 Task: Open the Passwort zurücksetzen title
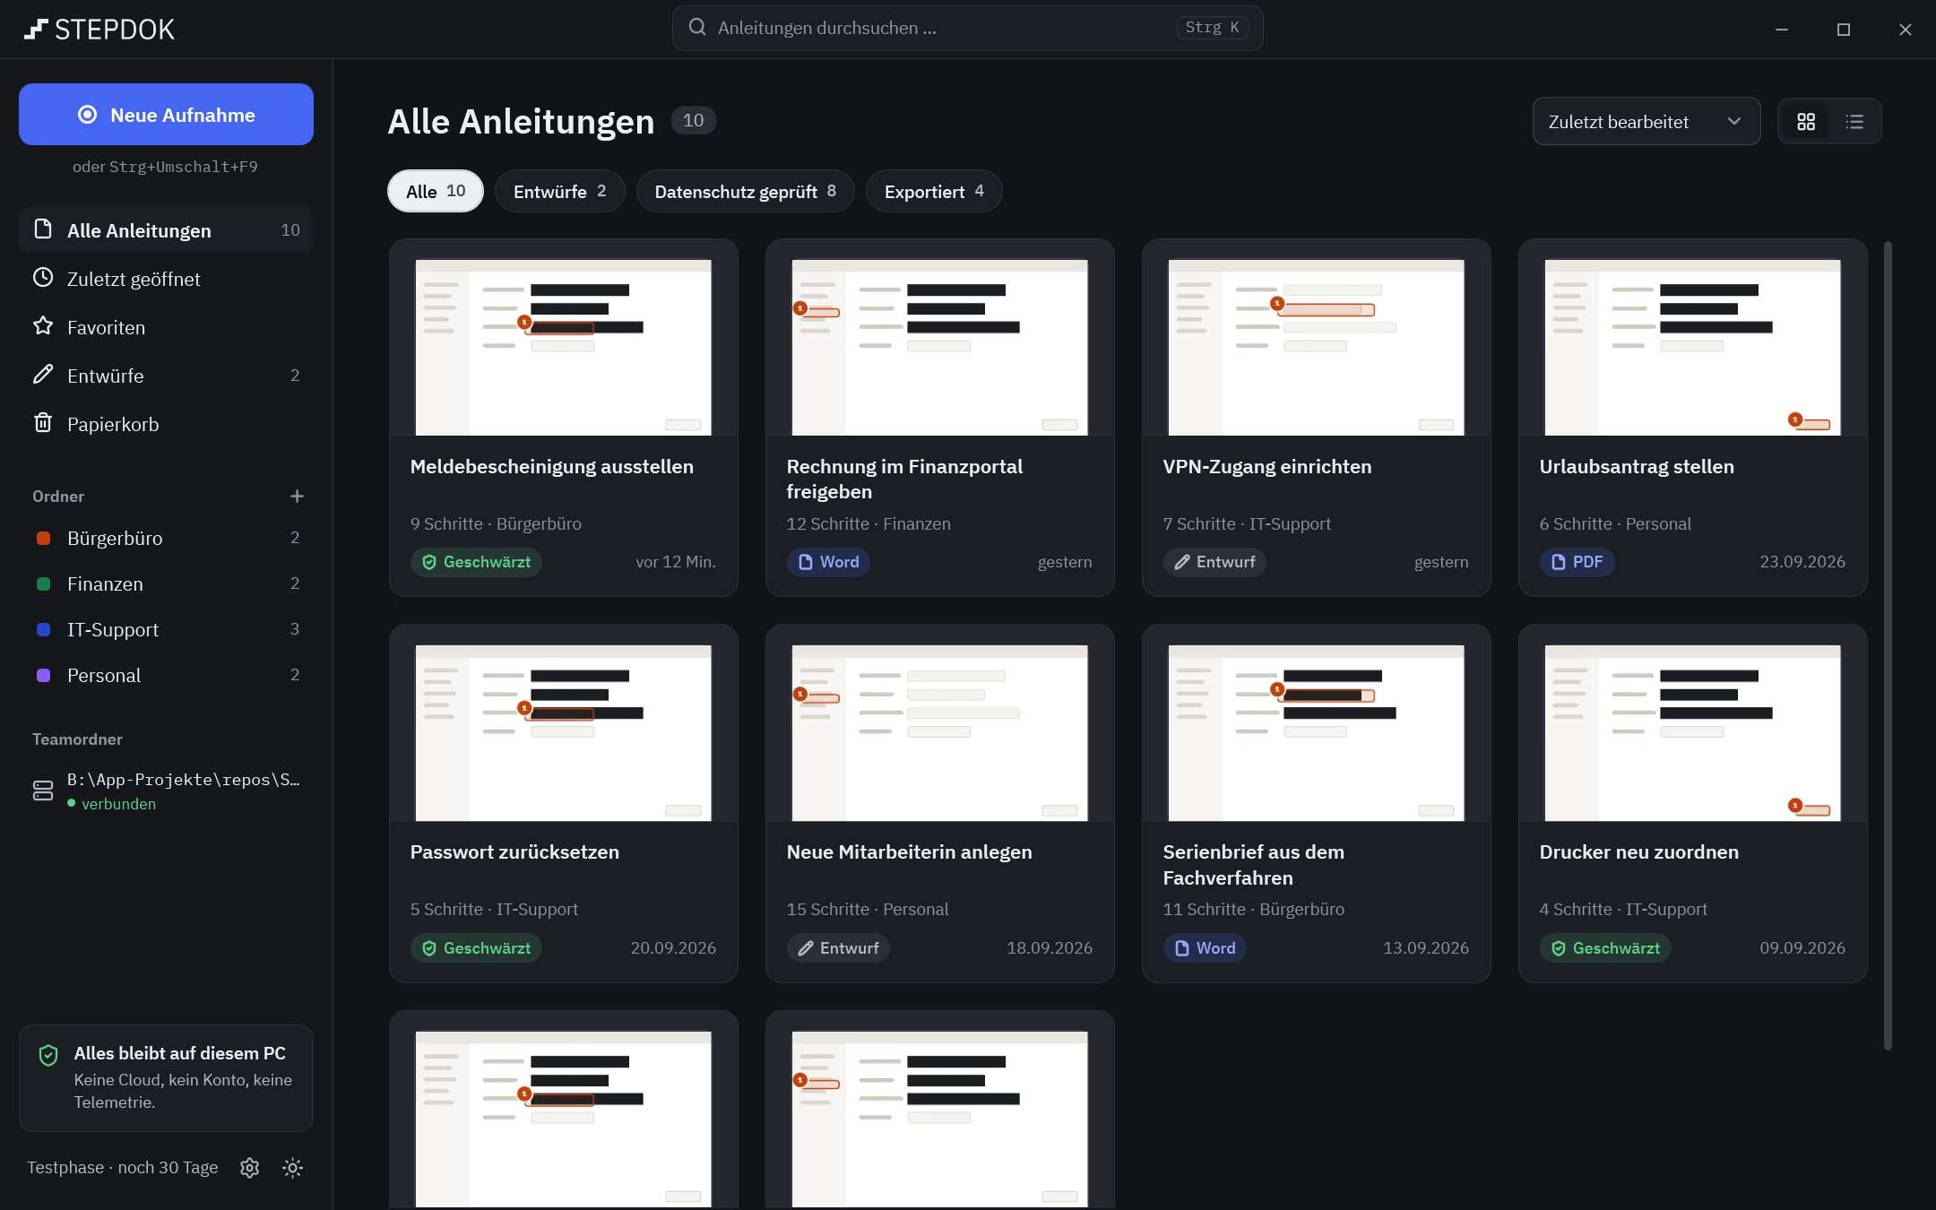click(514, 851)
